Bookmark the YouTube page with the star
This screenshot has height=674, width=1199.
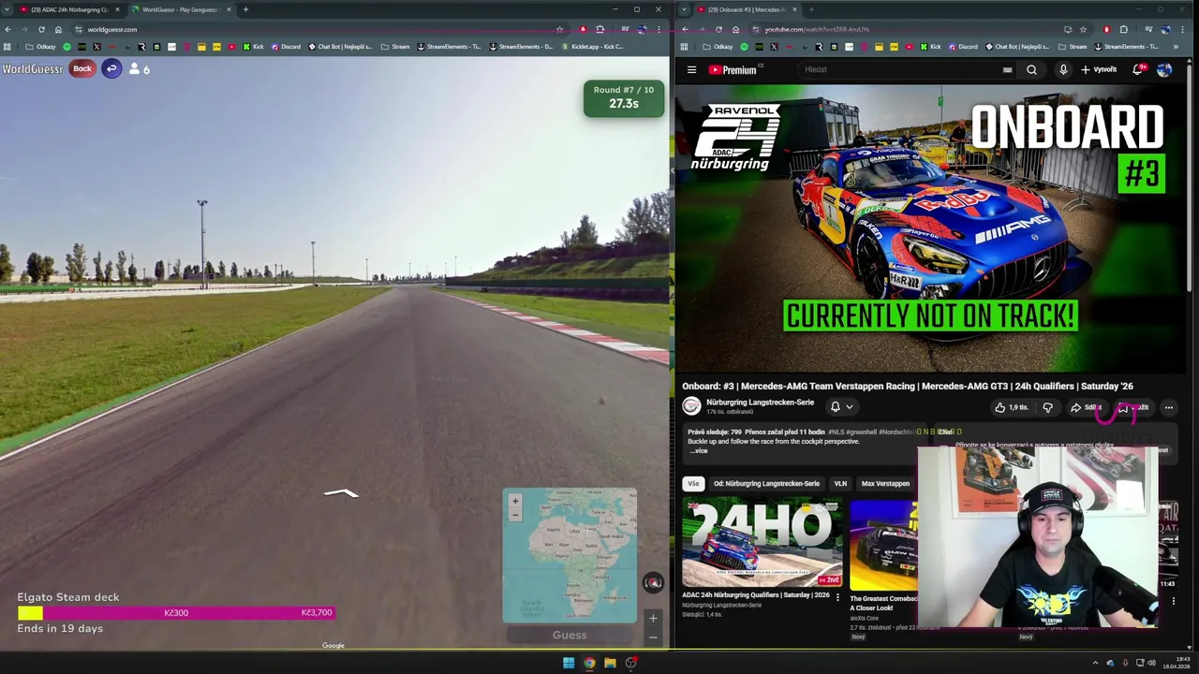tap(1083, 29)
